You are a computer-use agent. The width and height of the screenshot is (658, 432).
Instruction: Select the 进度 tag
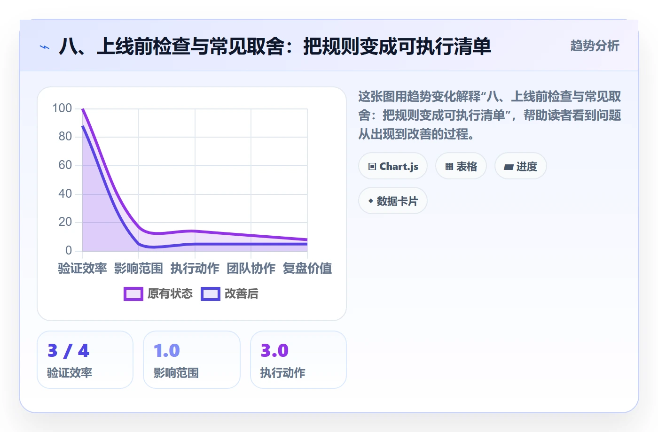point(521,166)
